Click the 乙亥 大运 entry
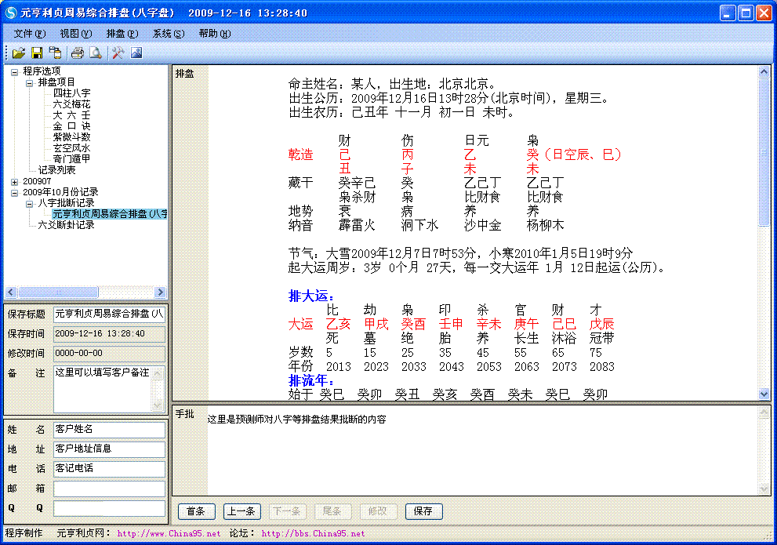Screen dimensions: 777x545 339,324
